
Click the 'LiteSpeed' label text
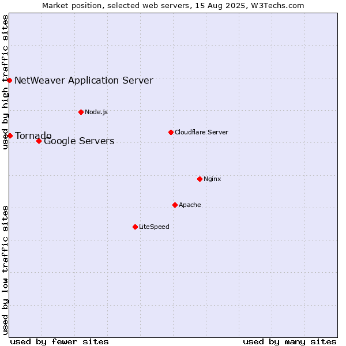click(154, 227)
